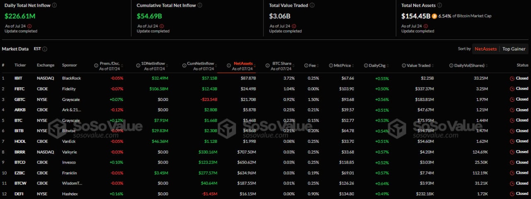
Task: Click info icon of Value Traded column header
Action: click(404, 65)
